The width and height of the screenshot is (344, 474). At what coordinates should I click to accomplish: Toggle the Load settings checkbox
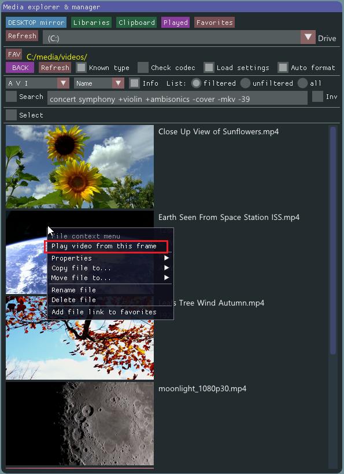click(x=209, y=67)
